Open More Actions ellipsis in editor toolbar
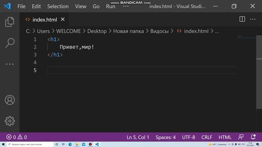 coord(253,19)
